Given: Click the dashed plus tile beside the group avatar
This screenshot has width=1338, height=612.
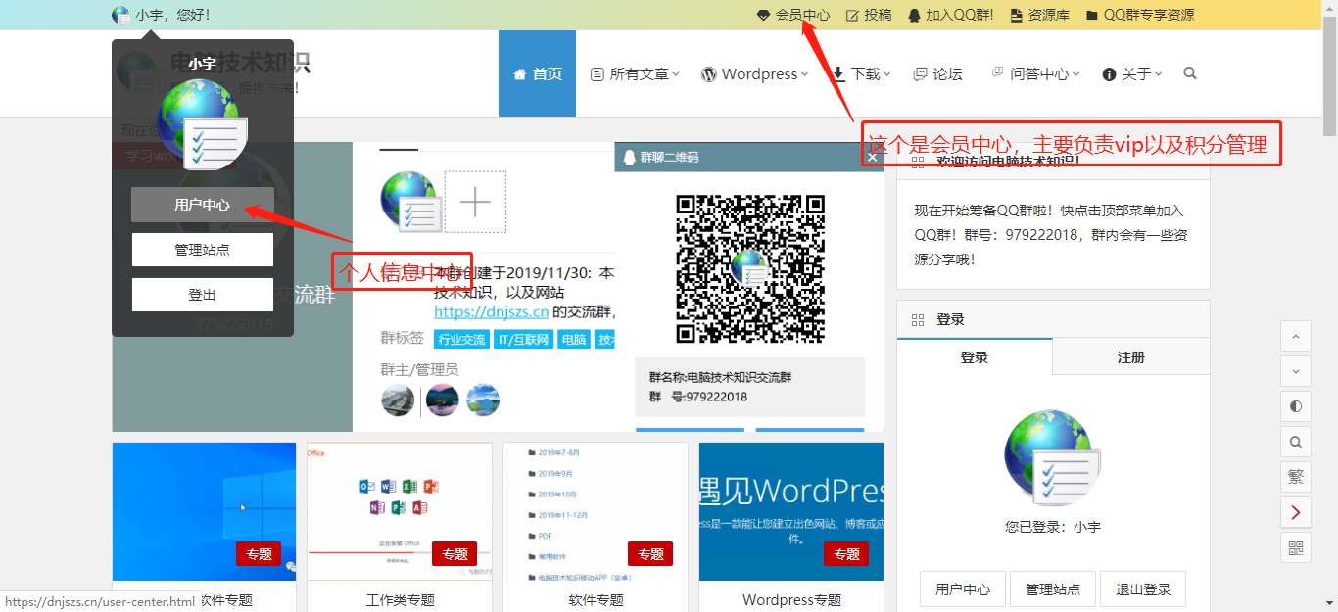Looking at the screenshot, I should [x=475, y=203].
